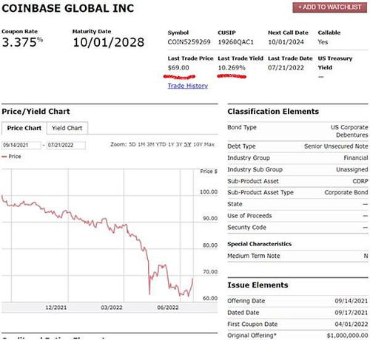Click the symbol value COIN5259269
The image size is (370, 340).
point(189,42)
